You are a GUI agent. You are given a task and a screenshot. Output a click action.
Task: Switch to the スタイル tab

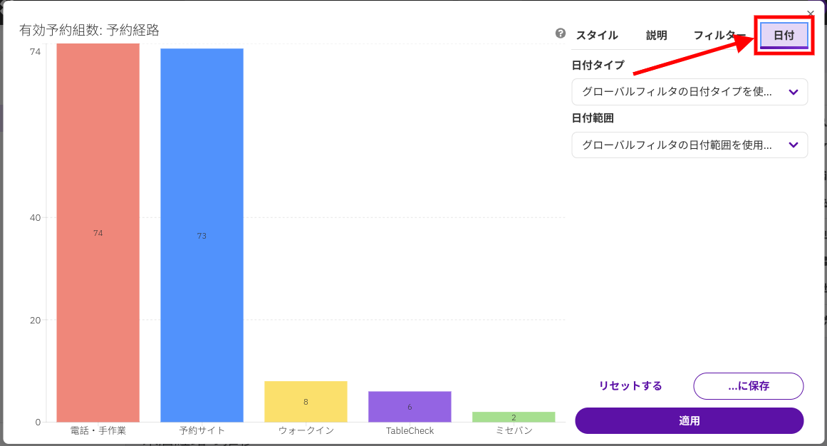(596, 35)
